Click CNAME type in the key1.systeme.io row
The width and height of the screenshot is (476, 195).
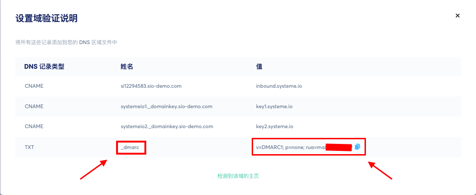point(34,107)
